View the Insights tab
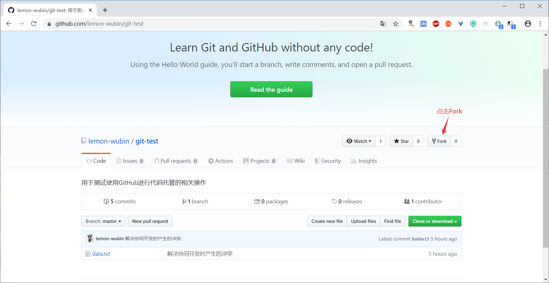This screenshot has width=549, height=283. [x=364, y=161]
